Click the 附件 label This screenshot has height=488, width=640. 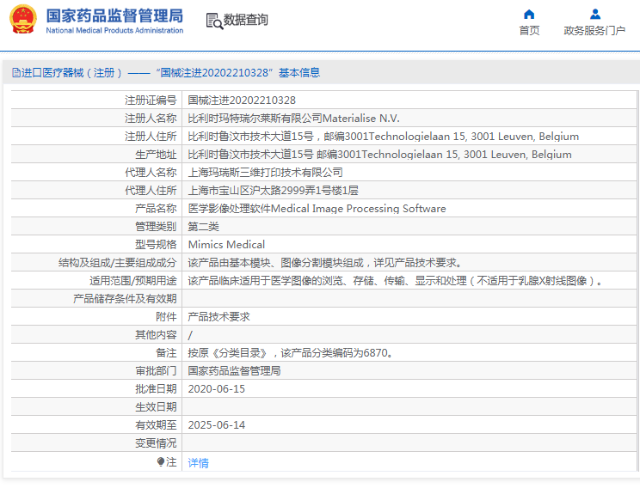click(166, 317)
